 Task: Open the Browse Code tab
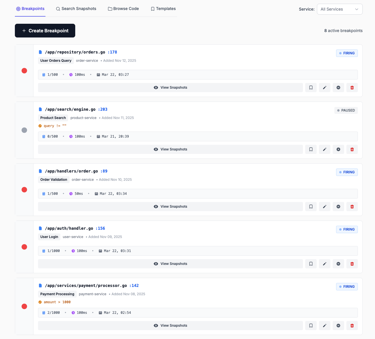(x=123, y=9)
